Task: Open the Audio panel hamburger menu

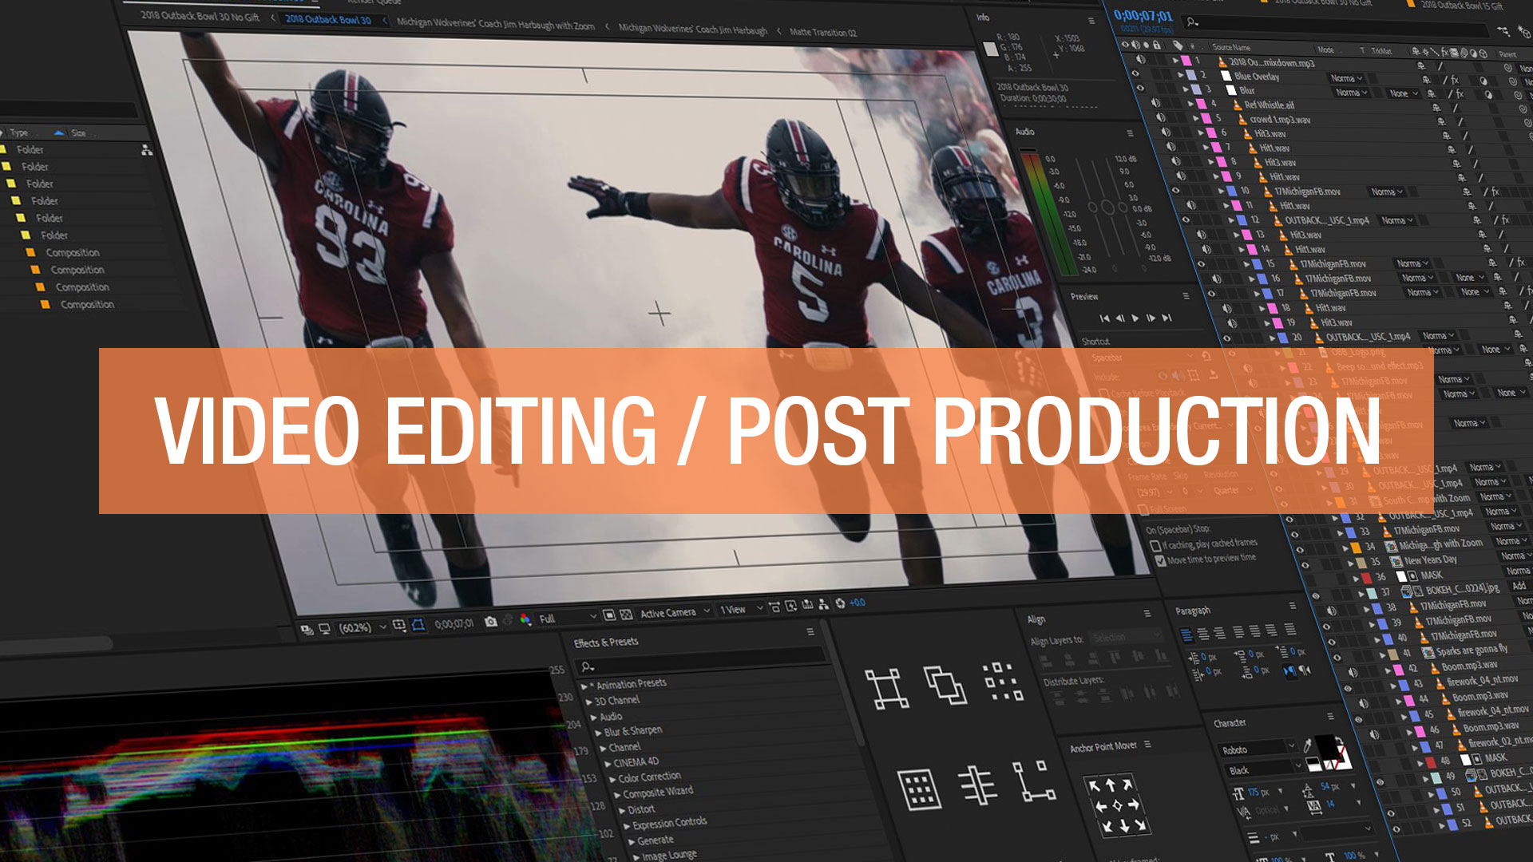Action: coord(1130,133)
